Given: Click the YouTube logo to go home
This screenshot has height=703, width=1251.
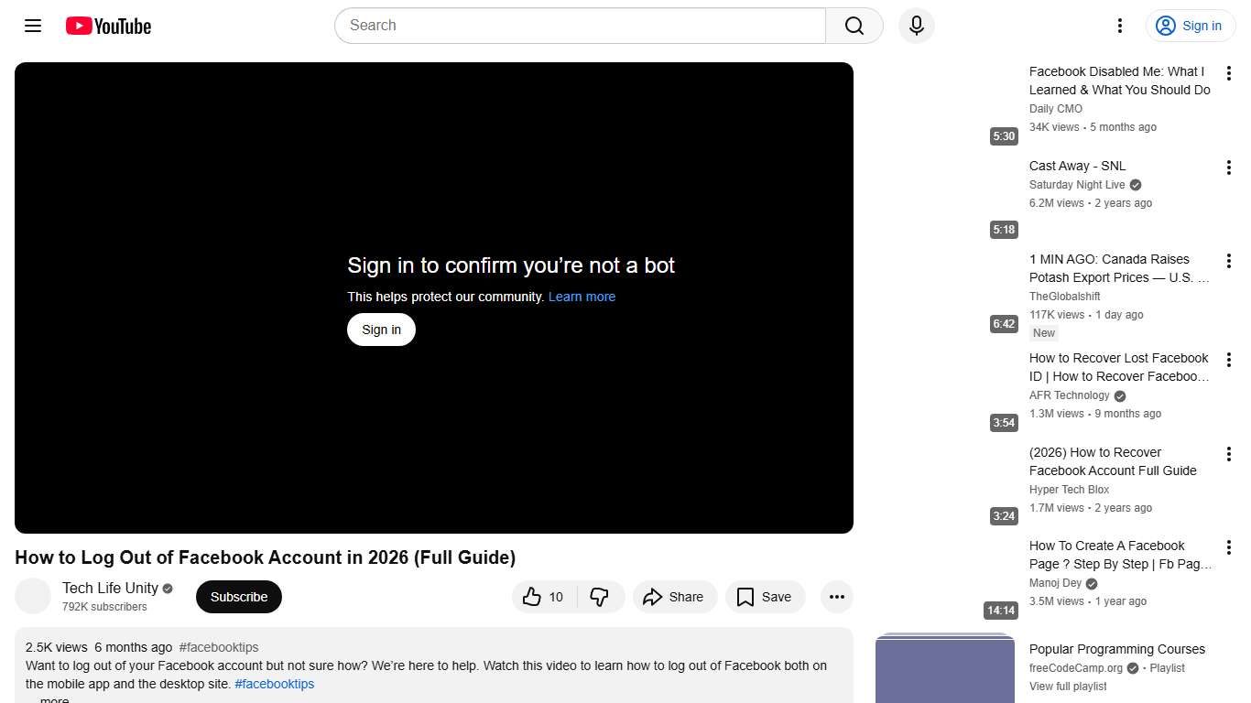Looking at the screenshot, I should 107,26.
